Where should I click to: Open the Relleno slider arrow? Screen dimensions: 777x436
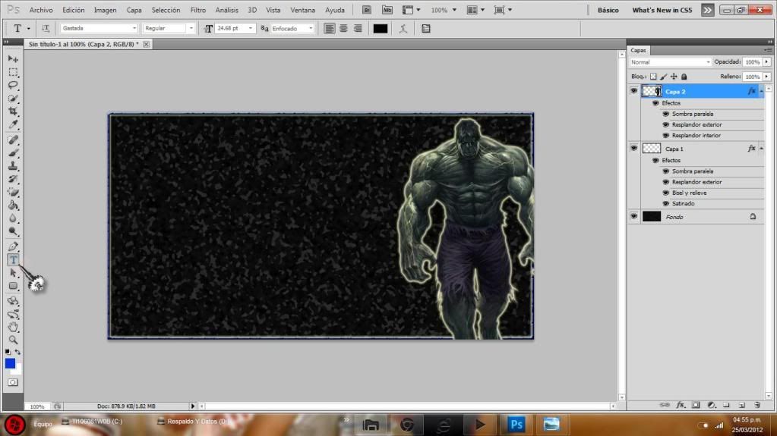(x=766, y=77)
